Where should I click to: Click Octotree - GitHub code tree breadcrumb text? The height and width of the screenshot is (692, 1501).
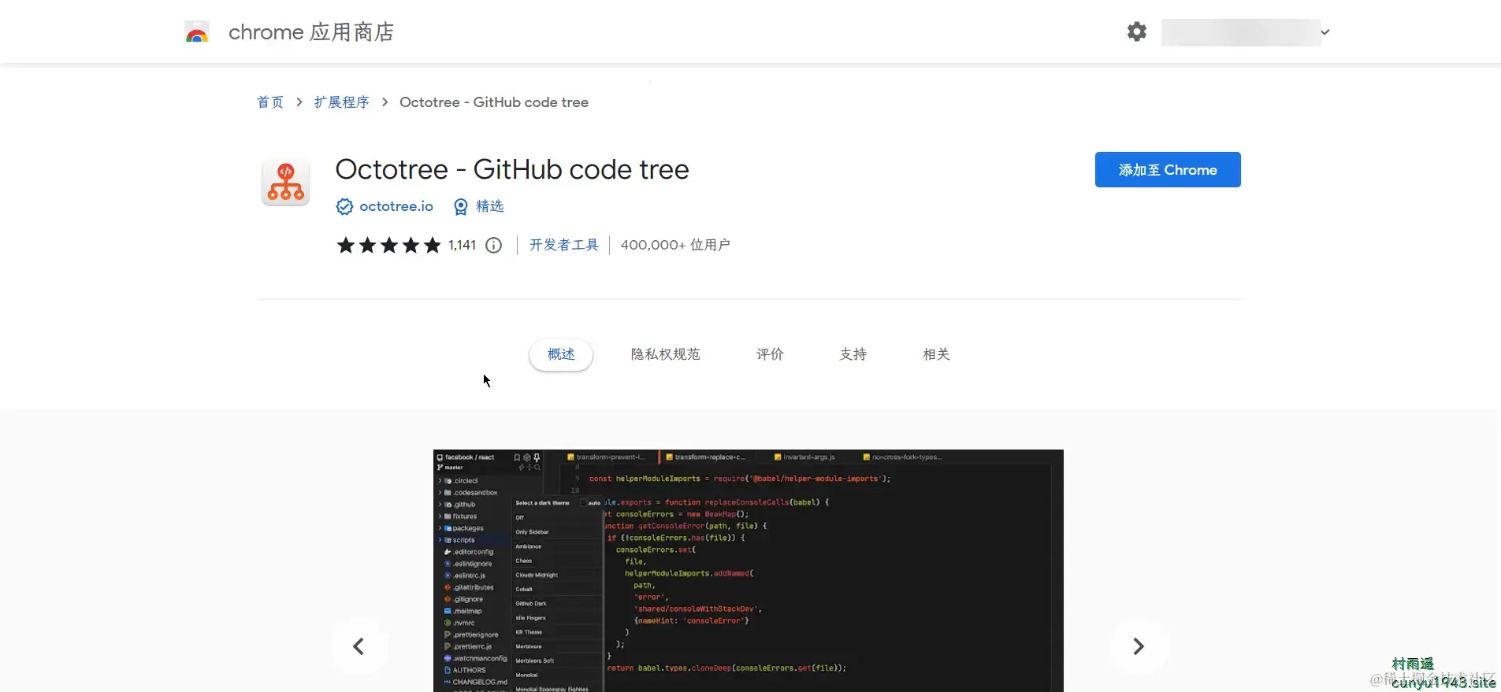tap(494, 102)
